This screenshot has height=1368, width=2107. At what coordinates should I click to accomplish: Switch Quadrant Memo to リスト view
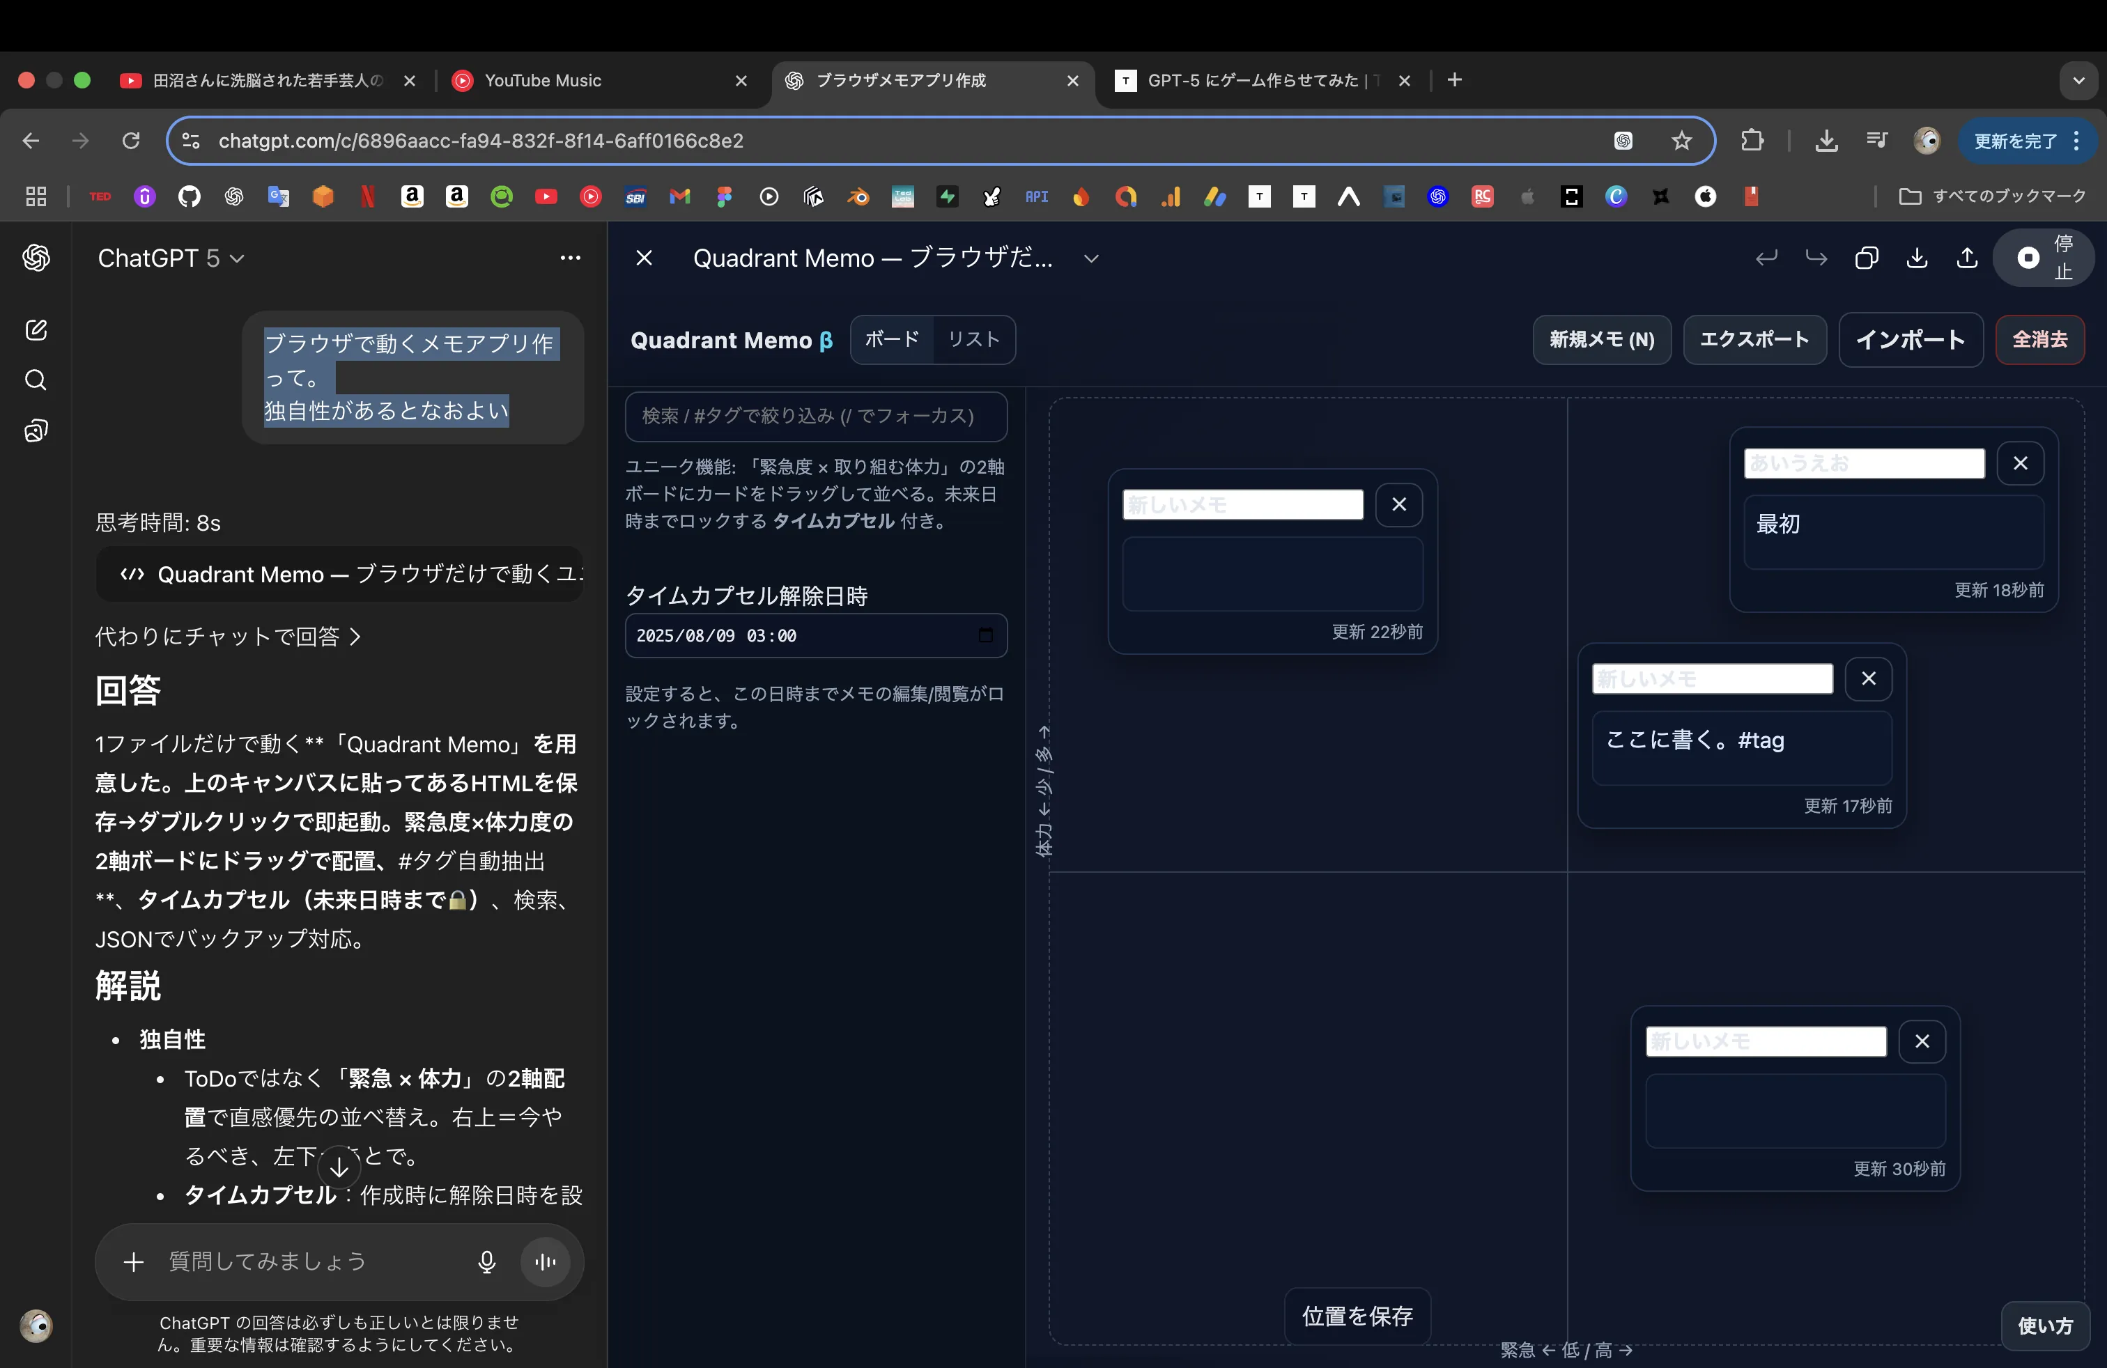coord(974,340)
